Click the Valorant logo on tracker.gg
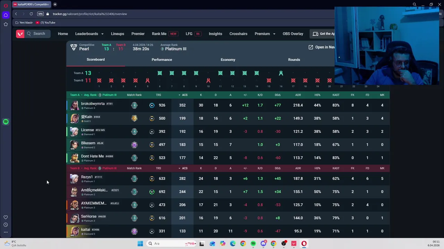Viewport: 444px width, 249px height. coord(20,34)
